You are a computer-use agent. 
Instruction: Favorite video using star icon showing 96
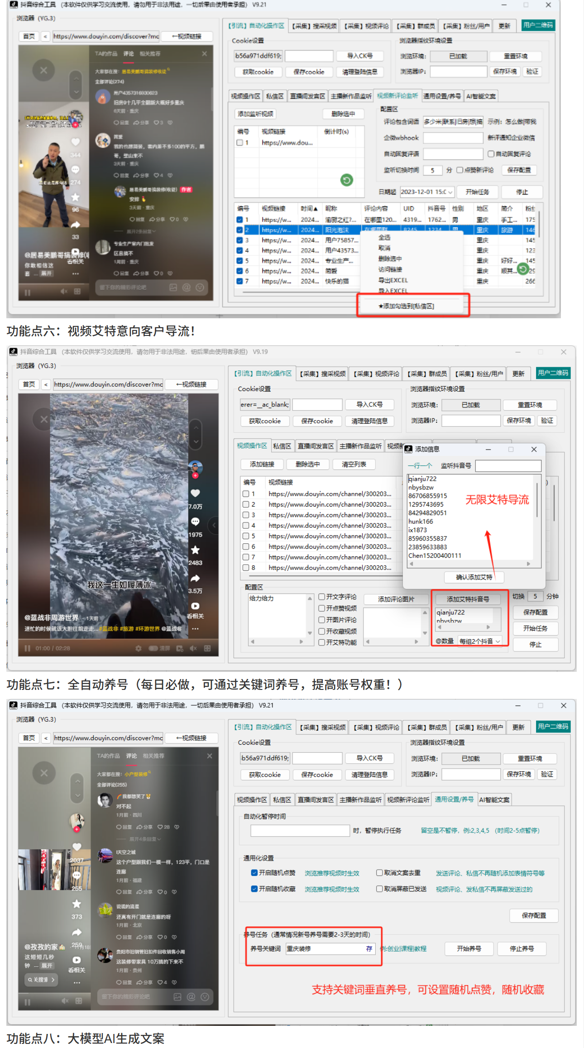75,197
